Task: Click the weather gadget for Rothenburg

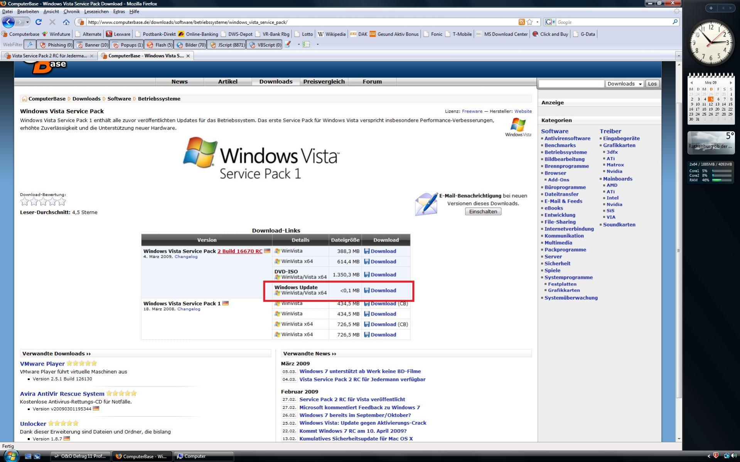Action: 711,143
